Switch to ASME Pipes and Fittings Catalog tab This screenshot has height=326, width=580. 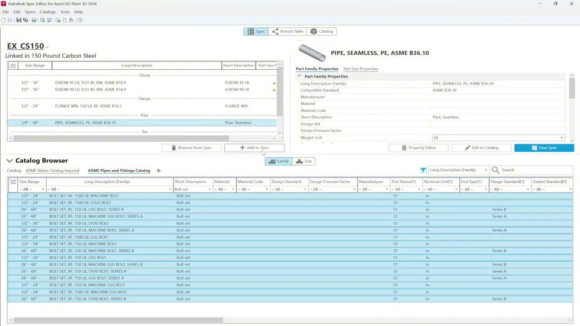(119, 171)
